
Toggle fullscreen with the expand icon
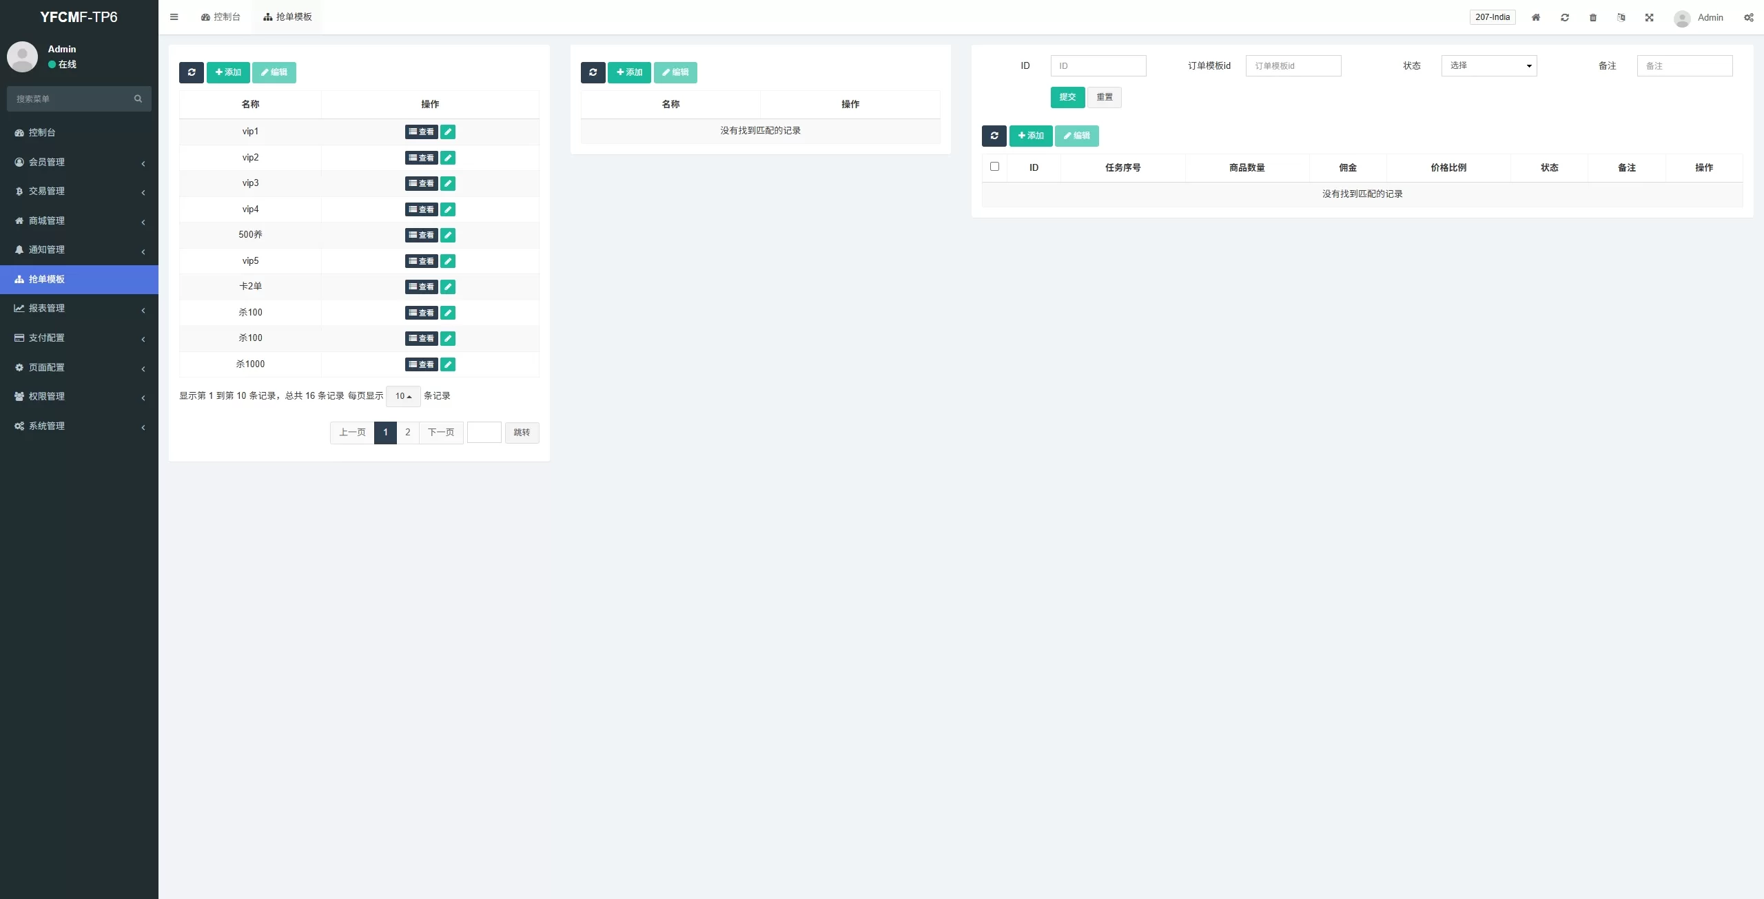1649,17
